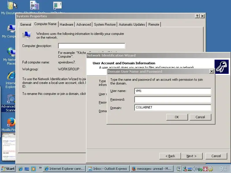This screenshot has height=173, width=231.
Task: Cancel the Network Identification Wizard
Action: [x=216, y=156]
